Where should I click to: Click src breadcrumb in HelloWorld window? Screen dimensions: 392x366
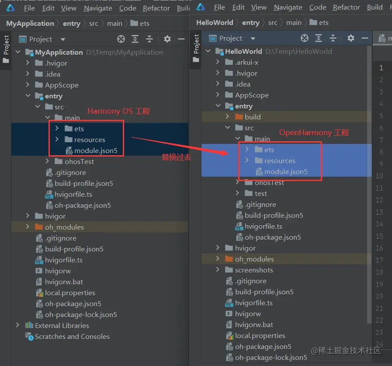coord(273,23)
